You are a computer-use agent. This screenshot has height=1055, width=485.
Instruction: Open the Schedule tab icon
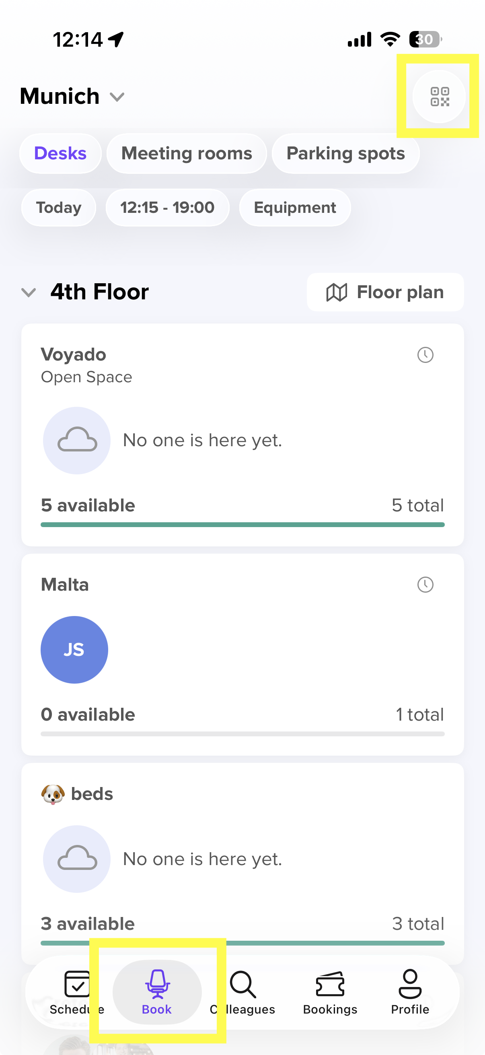click(77, 984)
